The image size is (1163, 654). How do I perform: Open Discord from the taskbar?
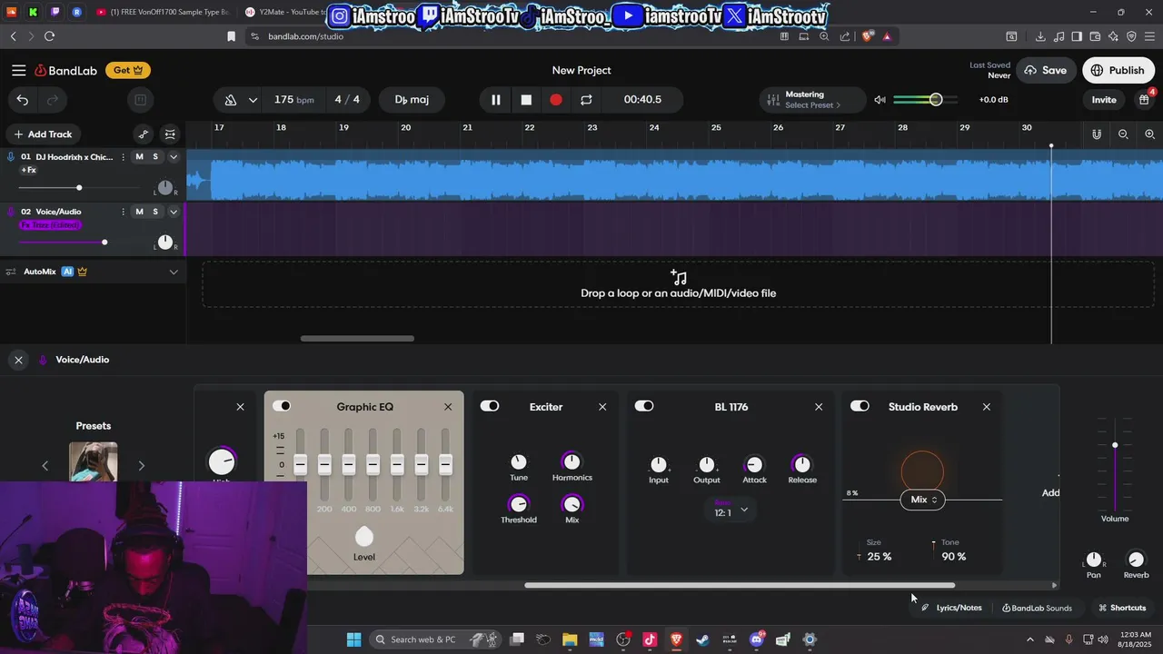756,639
